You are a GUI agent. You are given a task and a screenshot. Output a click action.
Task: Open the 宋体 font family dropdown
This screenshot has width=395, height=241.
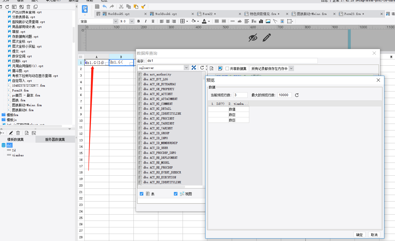tap(115, 21)
